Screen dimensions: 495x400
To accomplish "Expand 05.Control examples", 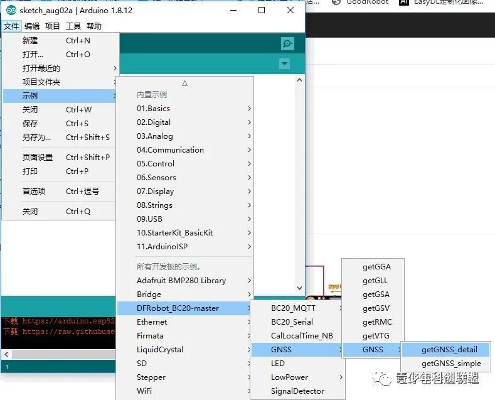I will [x=185, y=164].
